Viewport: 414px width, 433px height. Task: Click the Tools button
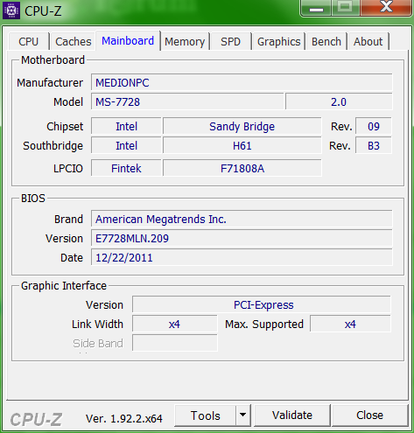205,416
